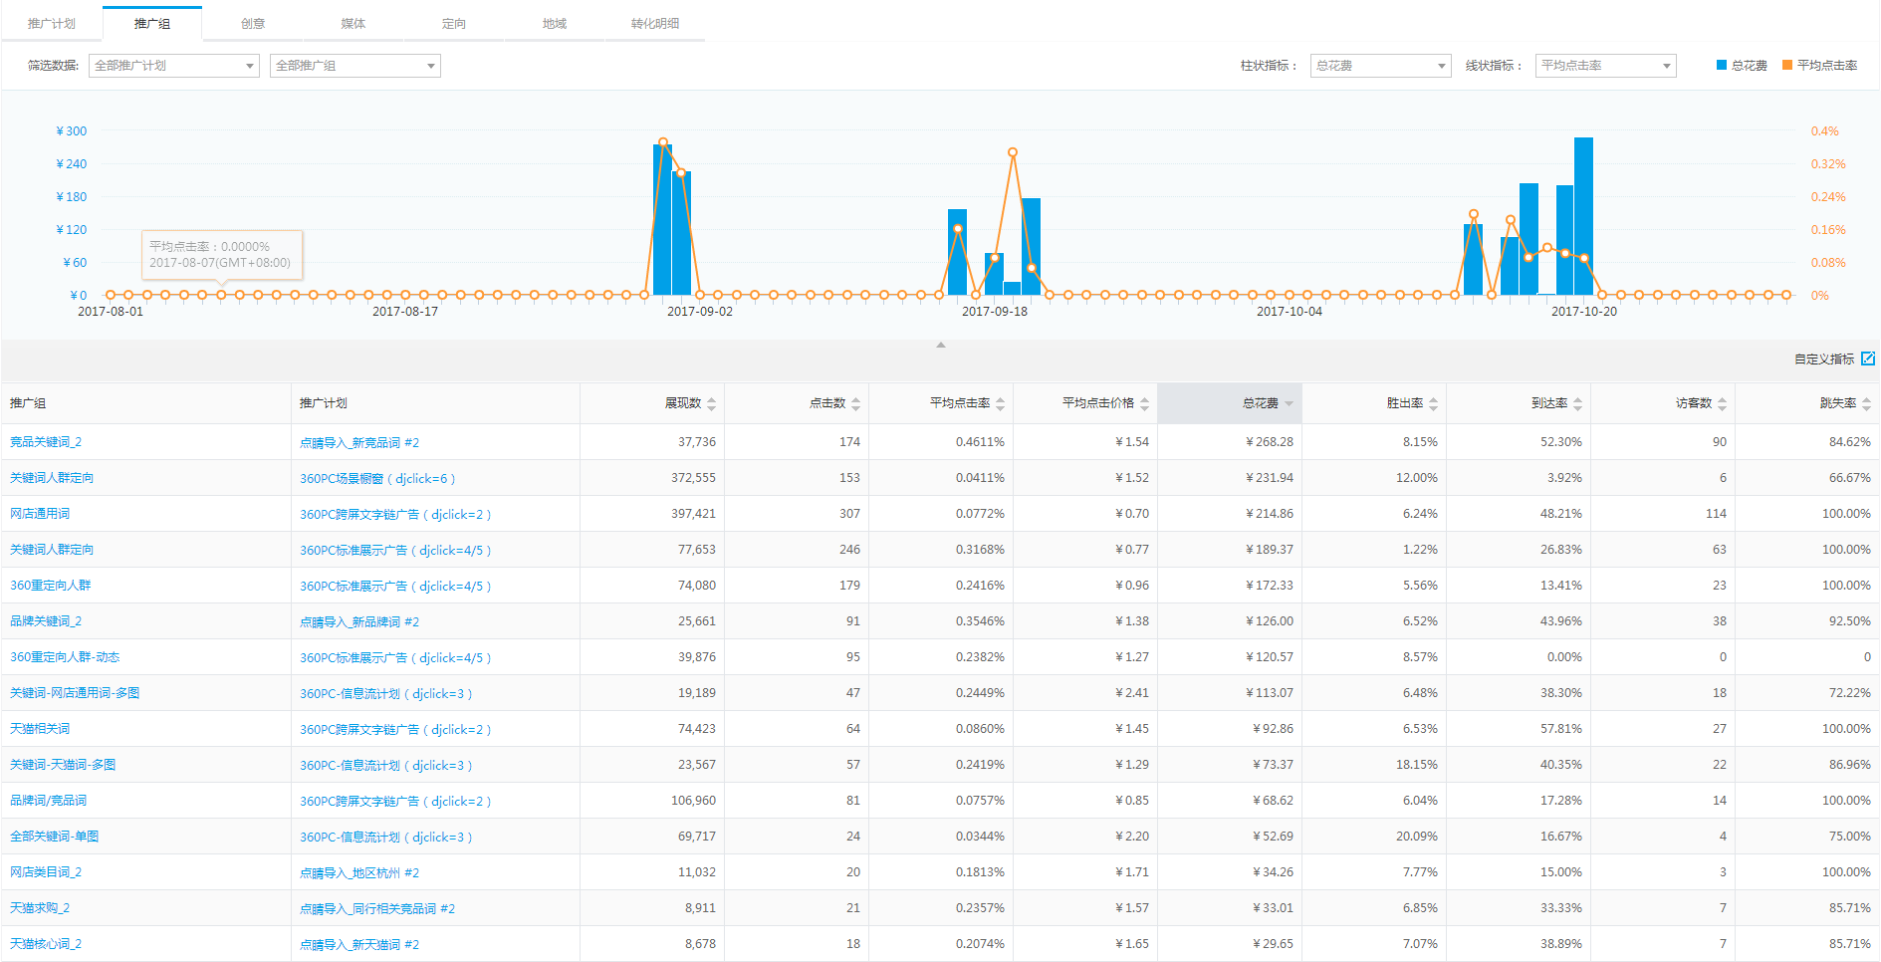The width and height of the screenshot is (1881, 962).
Task: Sort by 平均点击价格 column sort icon
Action: [1144, 403]
